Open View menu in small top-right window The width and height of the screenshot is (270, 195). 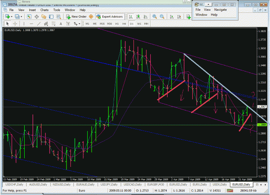(207, 10)
